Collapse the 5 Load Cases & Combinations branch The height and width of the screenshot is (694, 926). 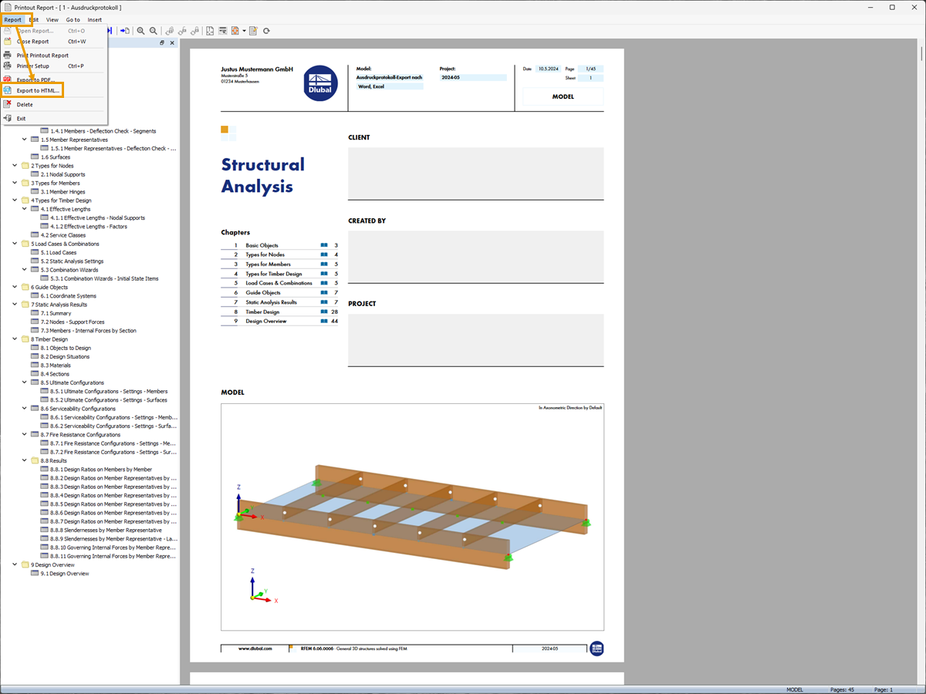pos(14,243)
